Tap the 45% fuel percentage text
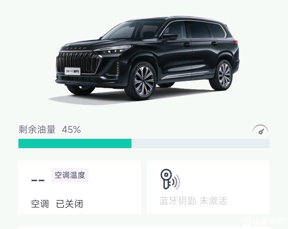Image resolution: width=288 pixels, height=229 pixels. [71, 129]
